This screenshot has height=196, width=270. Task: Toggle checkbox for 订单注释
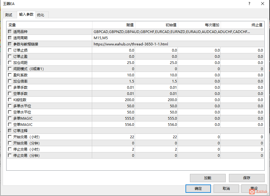pos(10,131)
